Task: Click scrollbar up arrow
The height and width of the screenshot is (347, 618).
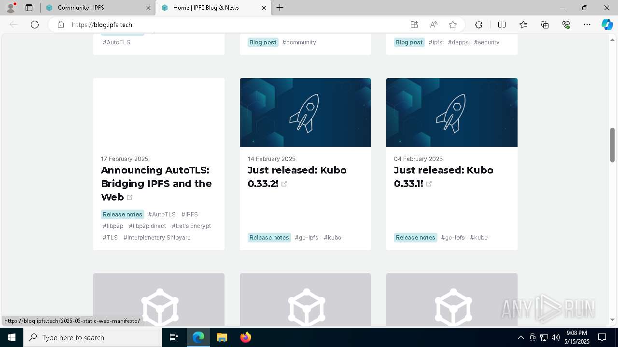Action: (x=613, y=40)
